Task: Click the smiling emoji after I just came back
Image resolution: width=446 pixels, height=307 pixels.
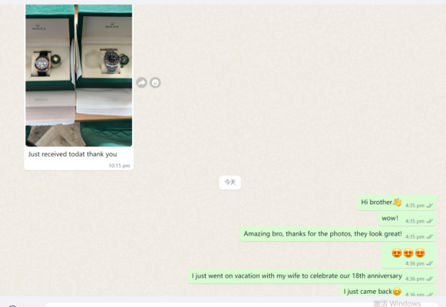Action: click(397, 292)
